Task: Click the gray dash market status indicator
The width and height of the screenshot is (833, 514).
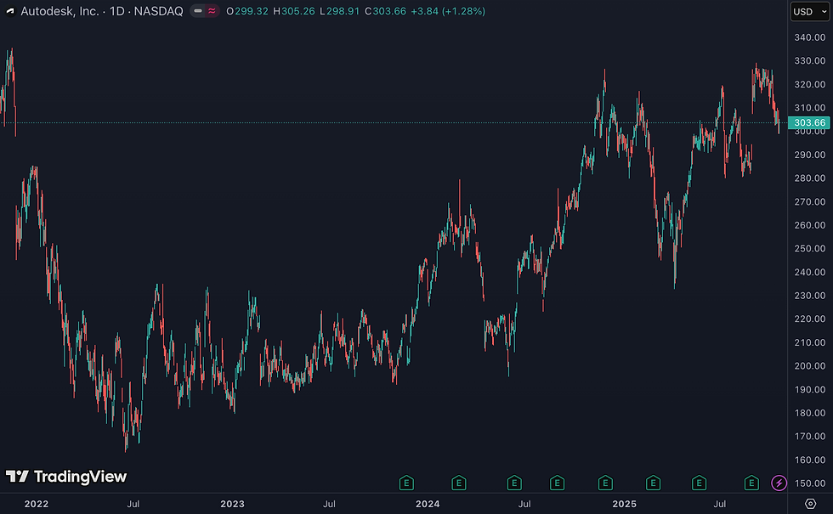Action: point(198,11)
